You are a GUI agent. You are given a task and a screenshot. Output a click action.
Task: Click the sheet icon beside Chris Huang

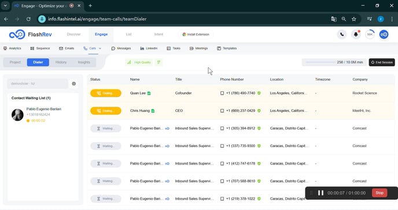[x=153, y=111]
